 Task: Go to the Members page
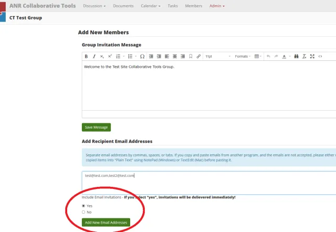point(193,6)
